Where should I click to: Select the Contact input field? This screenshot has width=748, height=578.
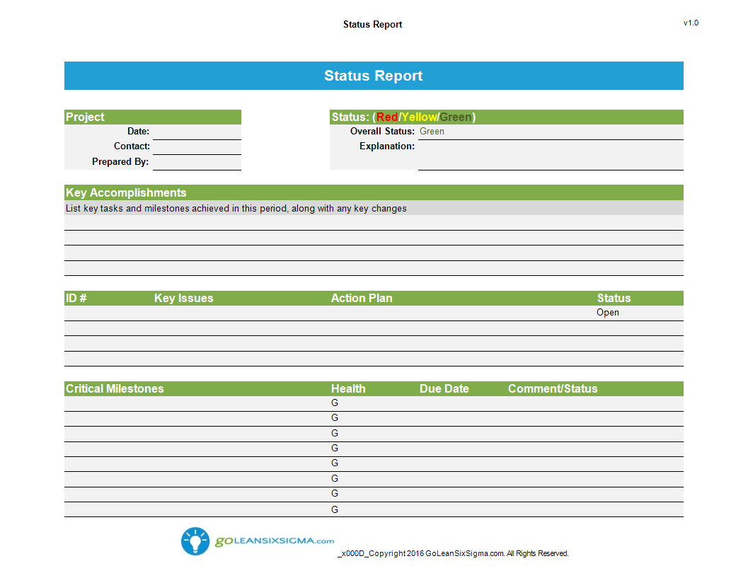[197, 147]
